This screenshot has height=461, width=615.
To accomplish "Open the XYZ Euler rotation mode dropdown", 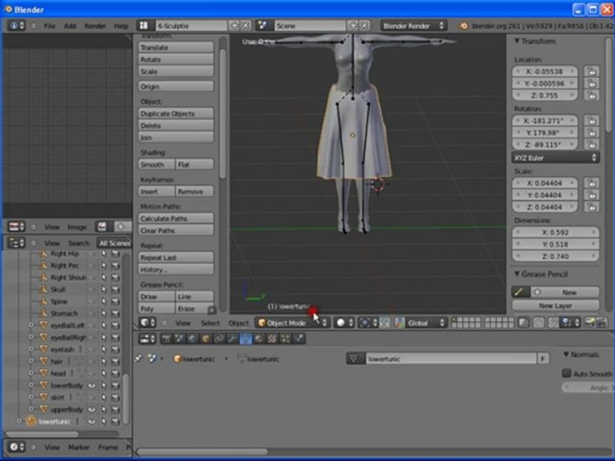I will point(555,158).
